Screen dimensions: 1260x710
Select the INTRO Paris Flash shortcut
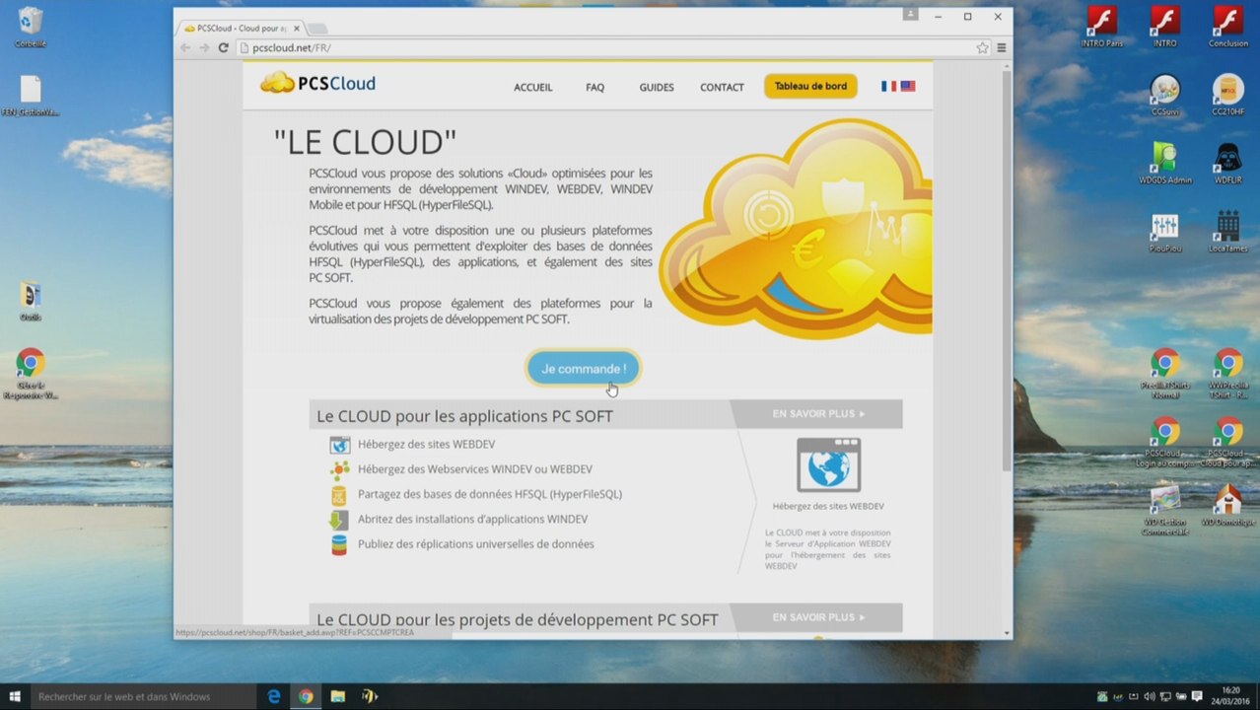[1101, 27]
